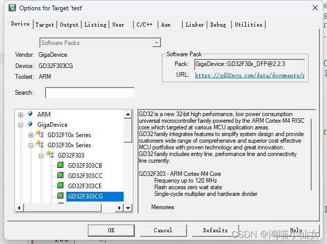The height and width of the screenshot is (244, 327).
Task: Select the GigaDevice tree row
Action: point(52,125)
